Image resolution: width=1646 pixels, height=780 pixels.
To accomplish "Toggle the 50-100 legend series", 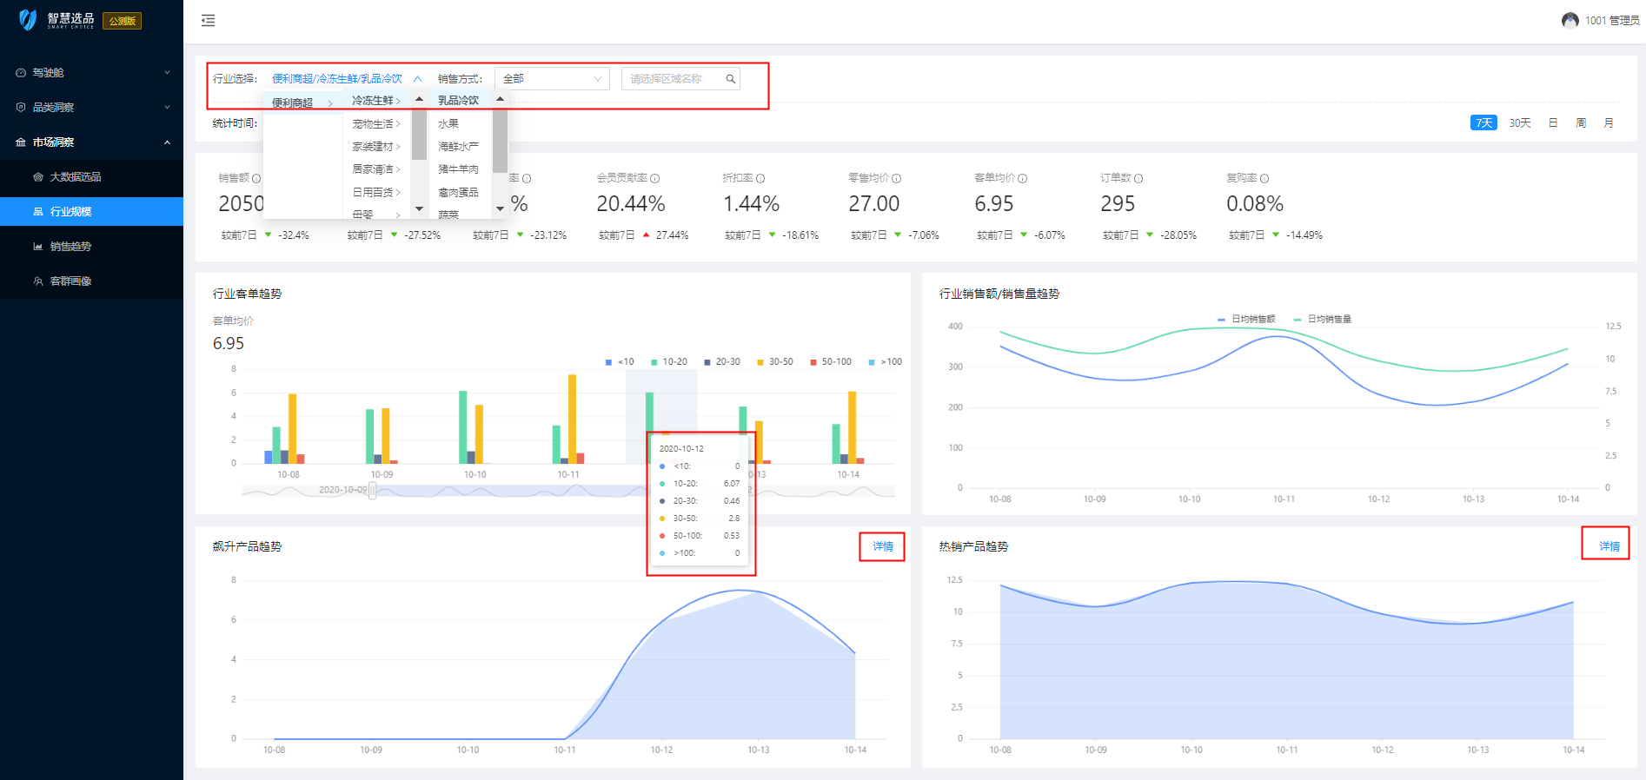I will 830,362.
